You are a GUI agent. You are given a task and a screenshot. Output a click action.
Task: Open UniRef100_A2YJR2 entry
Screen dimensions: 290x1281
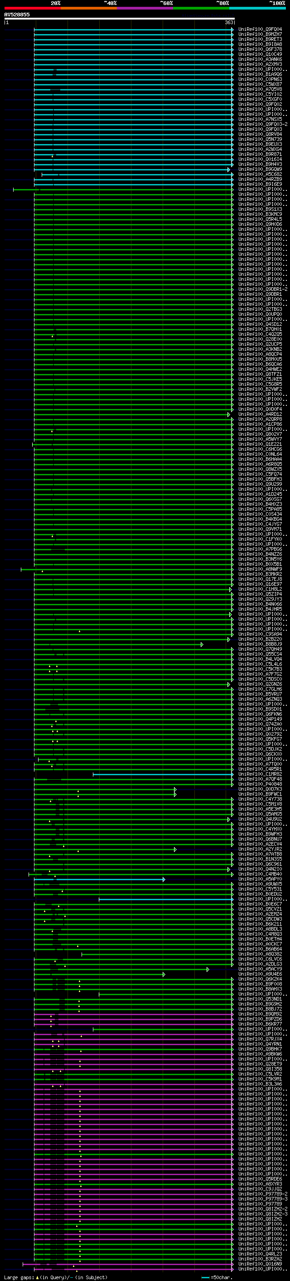click(x=260, y=849)
